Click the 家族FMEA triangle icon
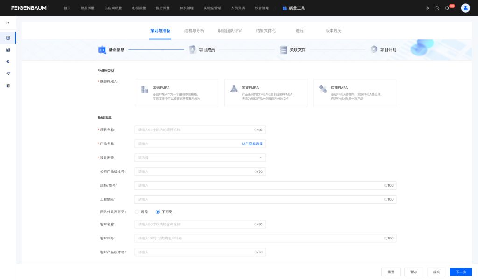478x280 pixels. pyautogui.click(x=234, y=89)
